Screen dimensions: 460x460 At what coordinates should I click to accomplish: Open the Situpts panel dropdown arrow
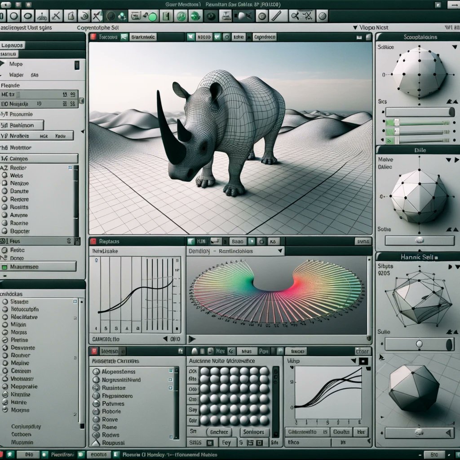click(x=457, y=267)
